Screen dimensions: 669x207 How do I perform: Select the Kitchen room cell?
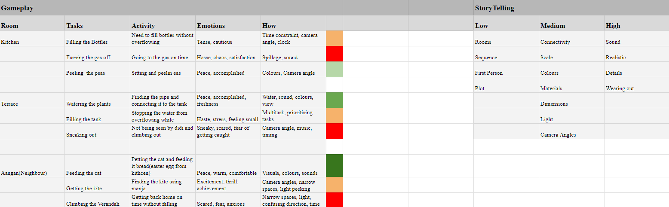click(10, 42)
